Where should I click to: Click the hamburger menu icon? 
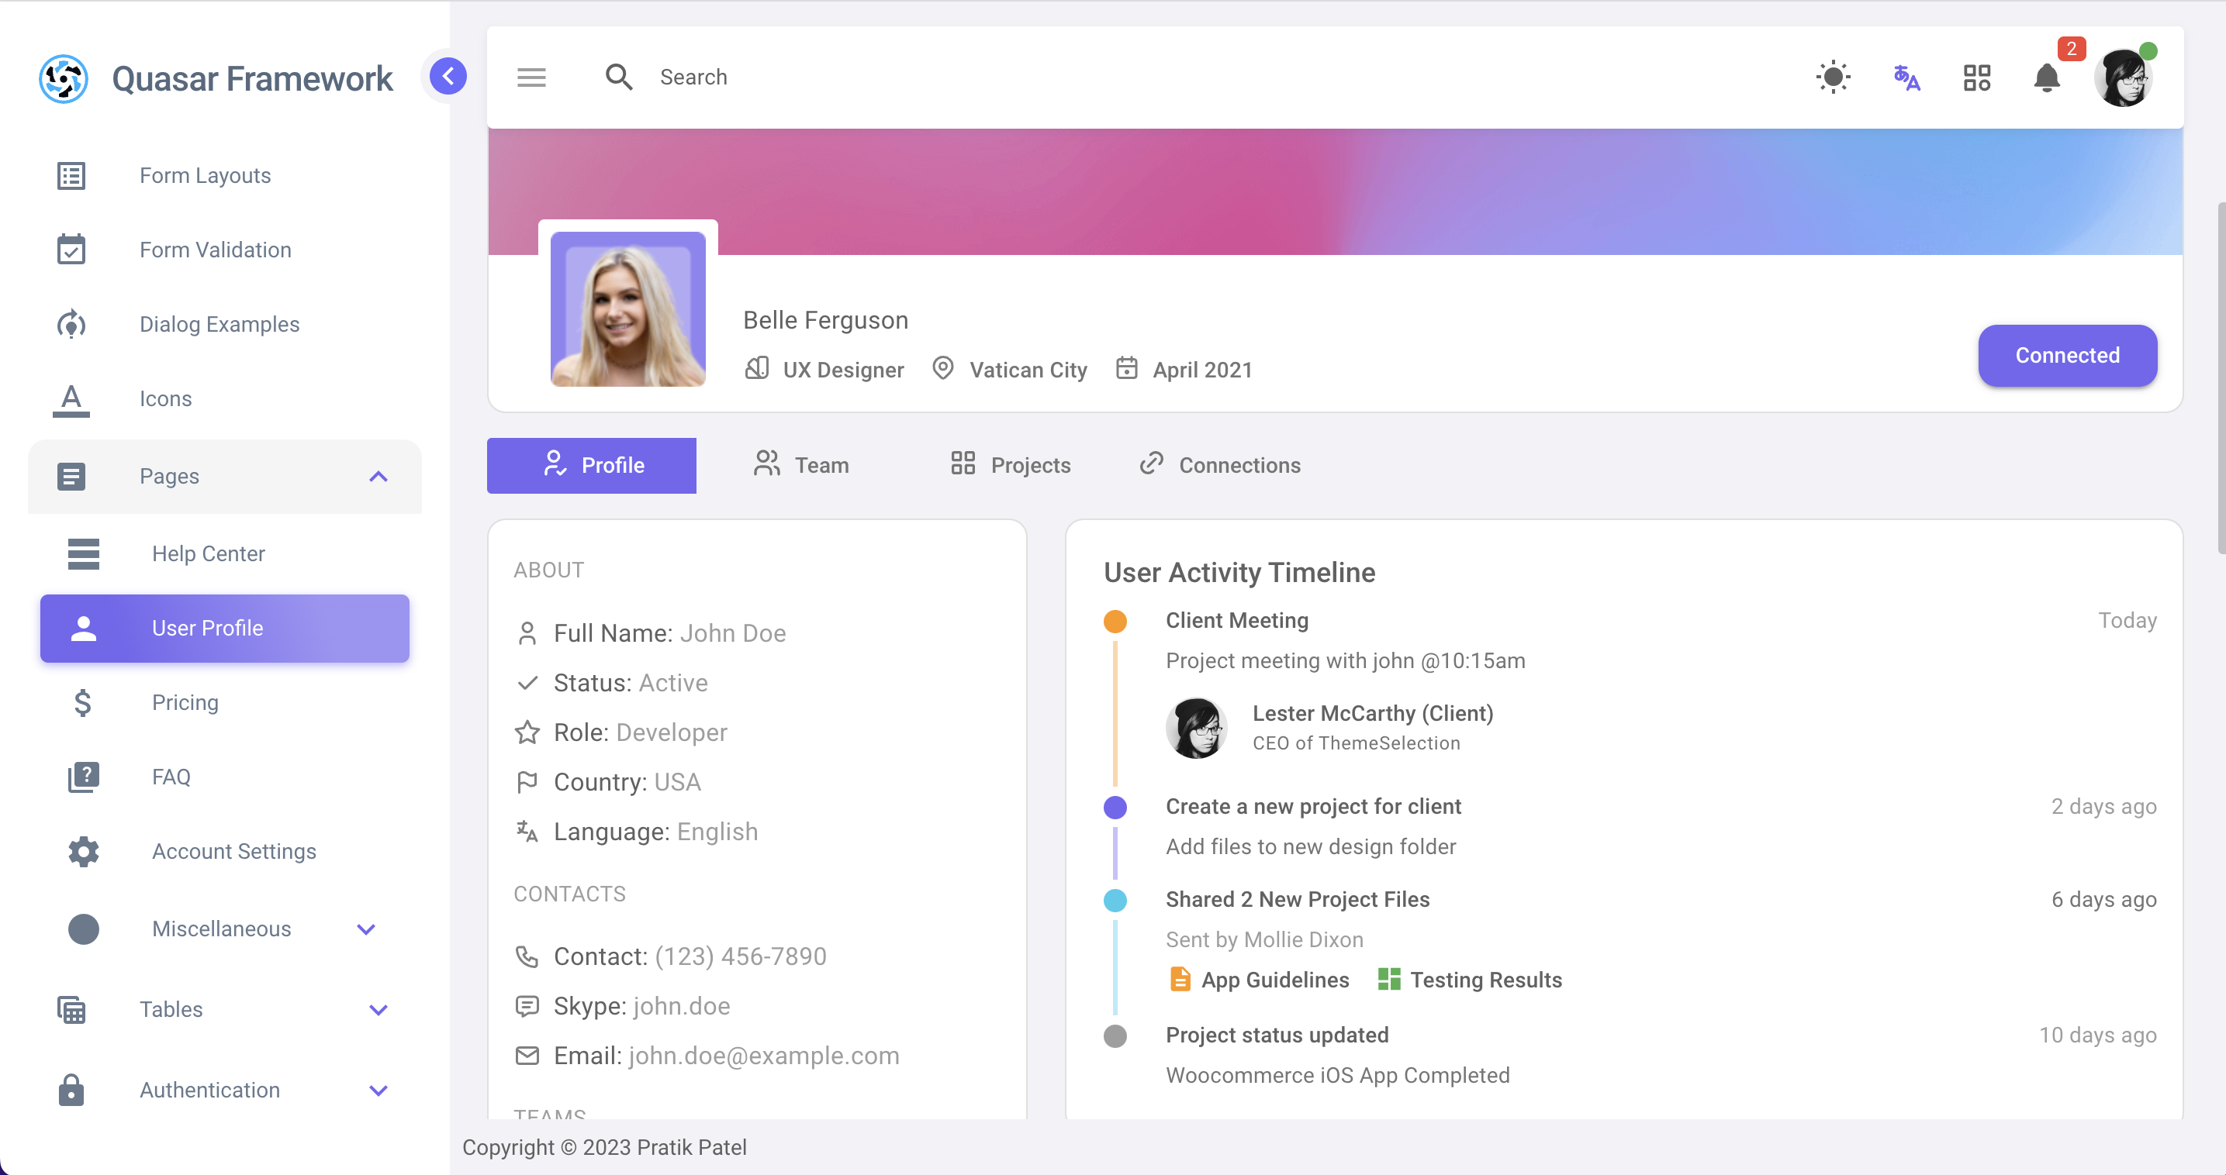click(531, 77)
